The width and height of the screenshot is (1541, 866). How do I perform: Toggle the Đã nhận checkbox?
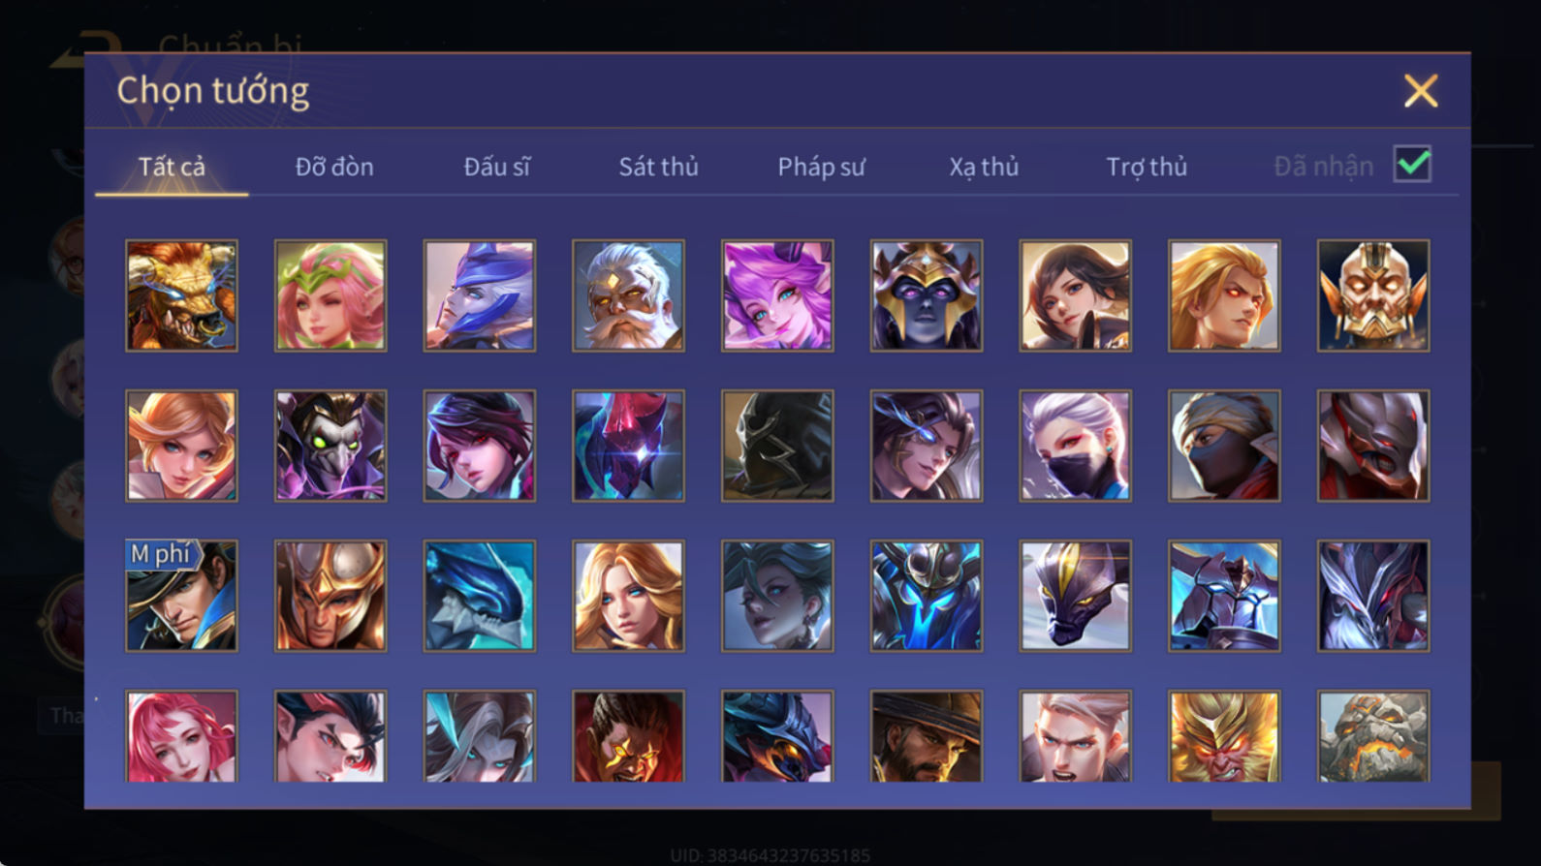(1412, 165)
